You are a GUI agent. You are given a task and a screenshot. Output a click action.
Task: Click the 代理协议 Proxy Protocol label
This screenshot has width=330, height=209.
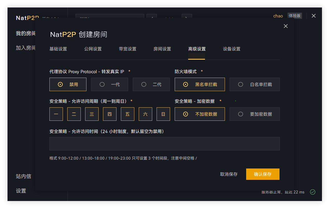click(87, 71)
